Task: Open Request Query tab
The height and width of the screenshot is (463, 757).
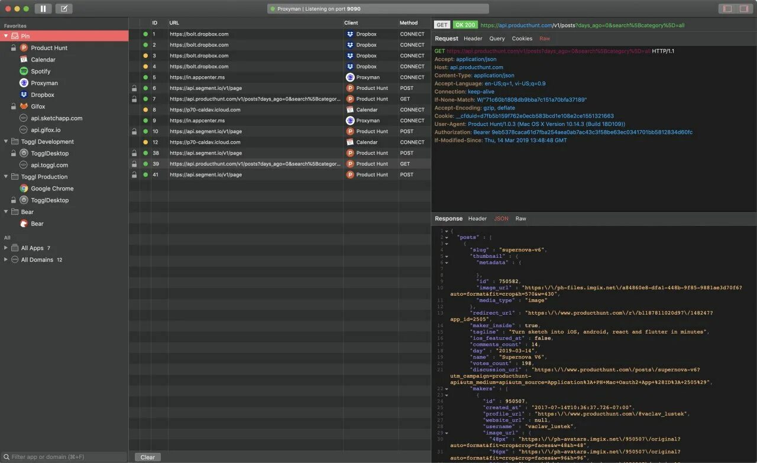Action: pos(497,38)
